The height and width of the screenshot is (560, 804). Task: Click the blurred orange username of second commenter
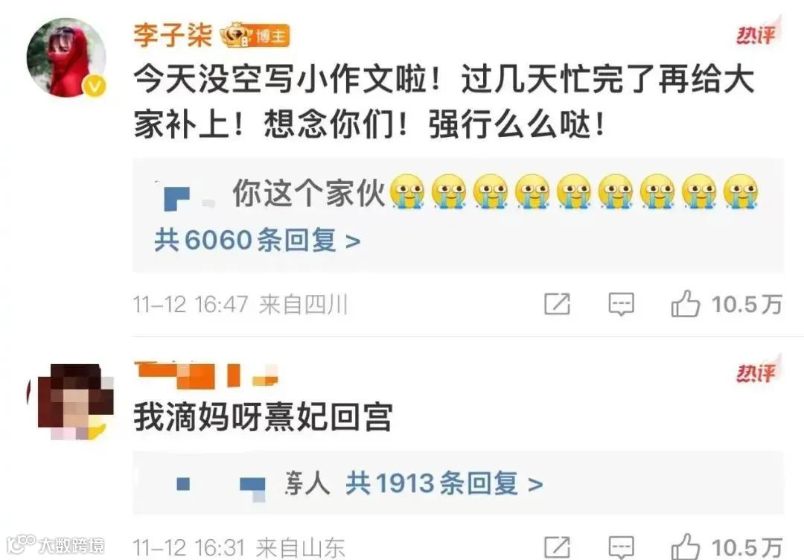(x=206, y=374)
